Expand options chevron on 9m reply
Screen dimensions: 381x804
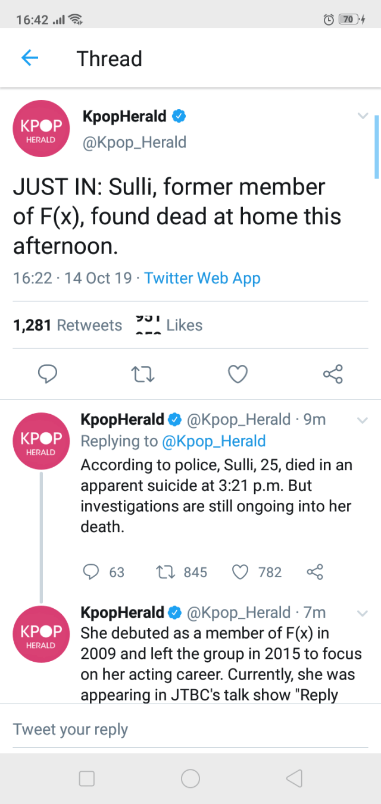361,420
